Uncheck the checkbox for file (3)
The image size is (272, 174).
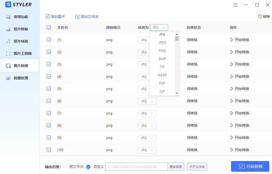[x=49, y=64]
